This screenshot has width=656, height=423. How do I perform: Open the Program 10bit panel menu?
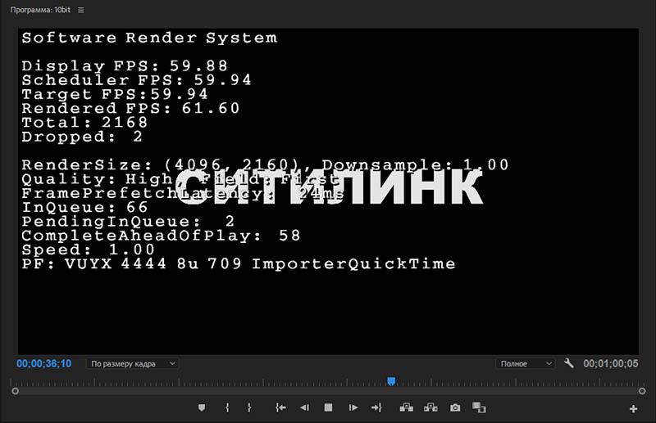(80, 10)
